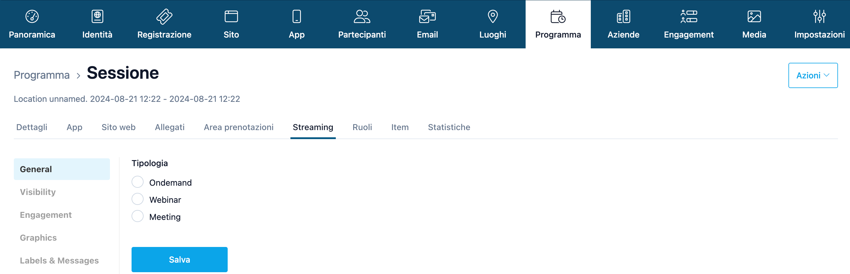
Task: Click the Registrazione label in top navigation
Action: tap(164, 35)
